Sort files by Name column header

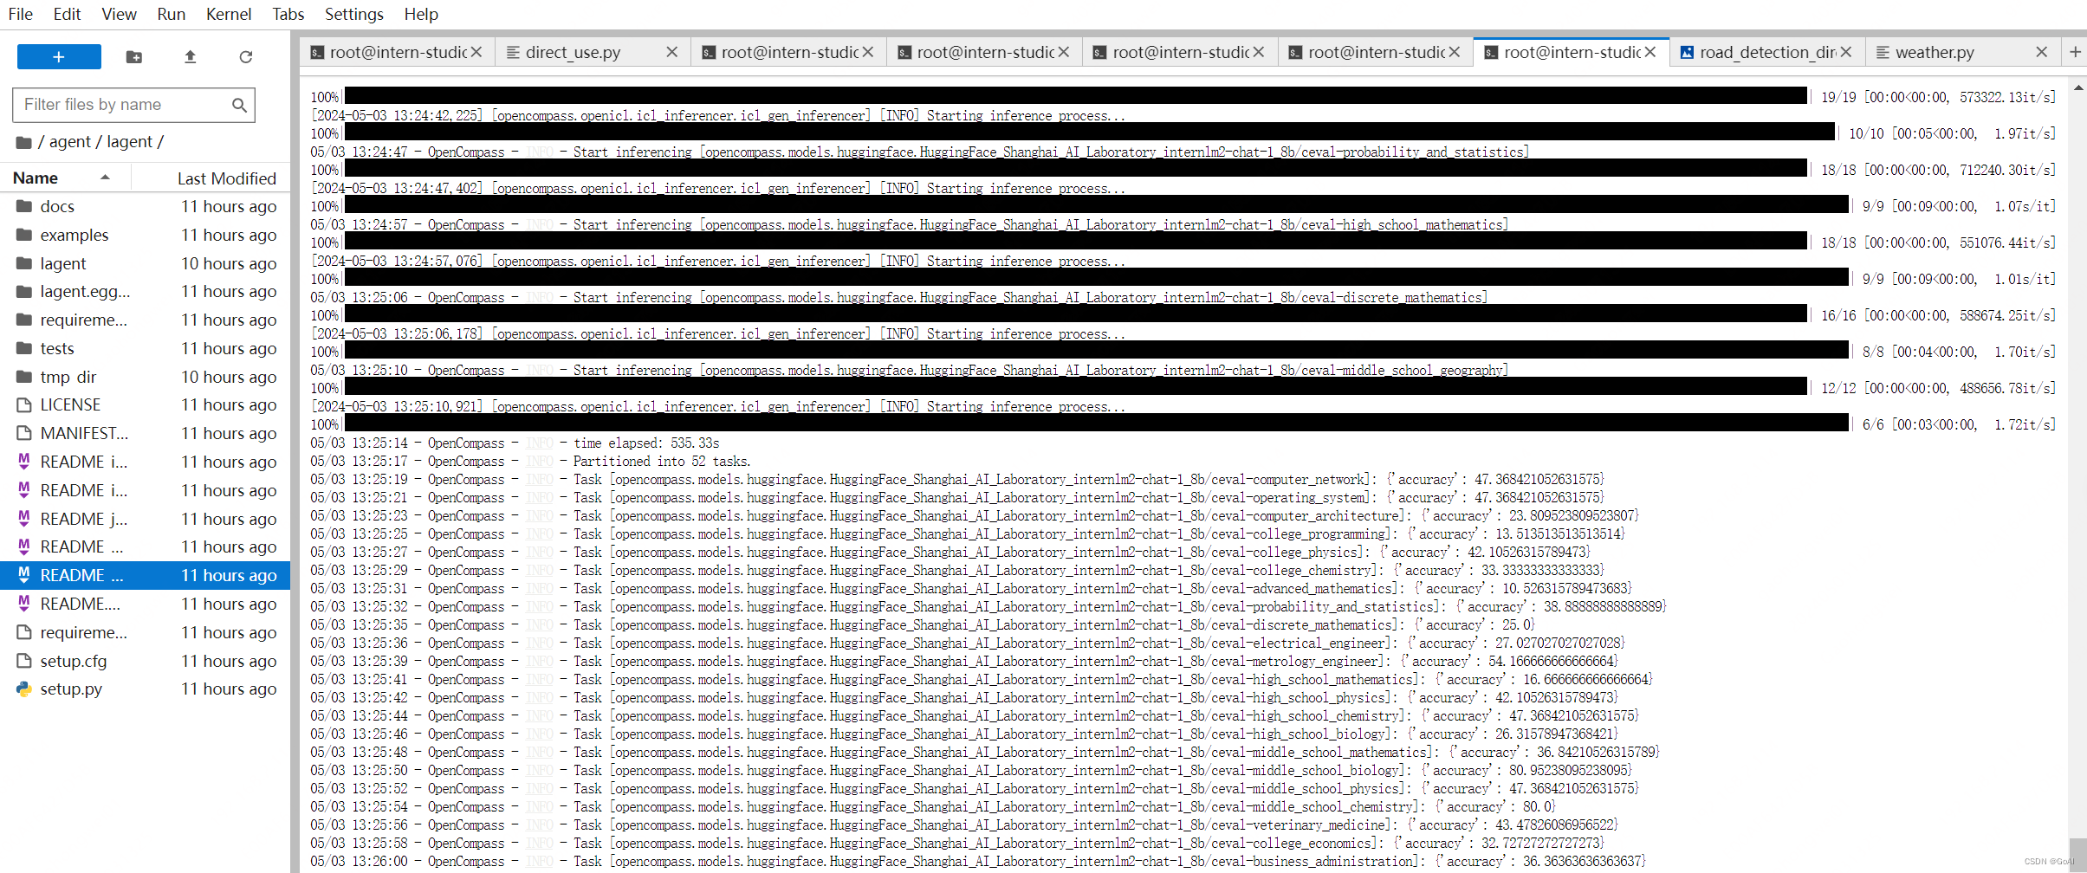point(36,178)
